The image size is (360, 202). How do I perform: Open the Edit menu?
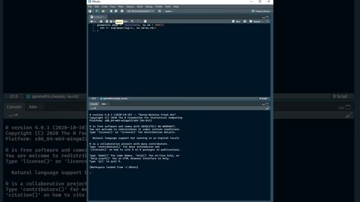click(x=97, y=7)
